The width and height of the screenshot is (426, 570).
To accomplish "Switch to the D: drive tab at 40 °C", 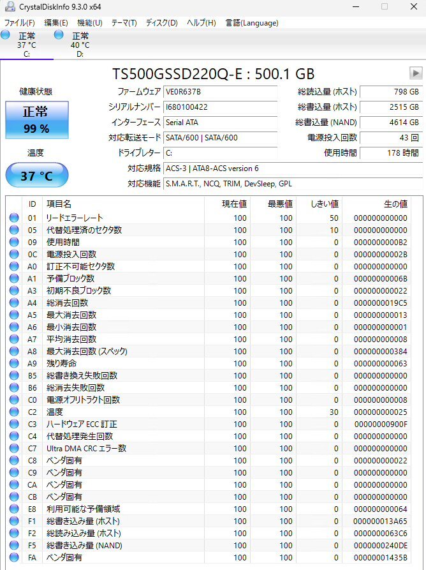I will click(x=80, y=45).
